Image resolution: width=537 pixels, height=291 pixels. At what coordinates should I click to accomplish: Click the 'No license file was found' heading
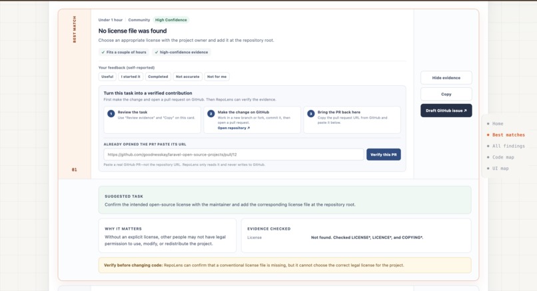click(x=133, y=31)
